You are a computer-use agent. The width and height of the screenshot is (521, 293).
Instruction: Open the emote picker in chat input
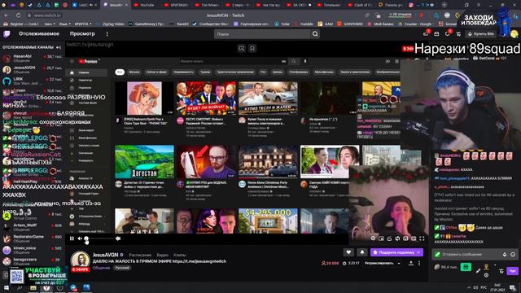pyautogui.click(x=513, y=255)
